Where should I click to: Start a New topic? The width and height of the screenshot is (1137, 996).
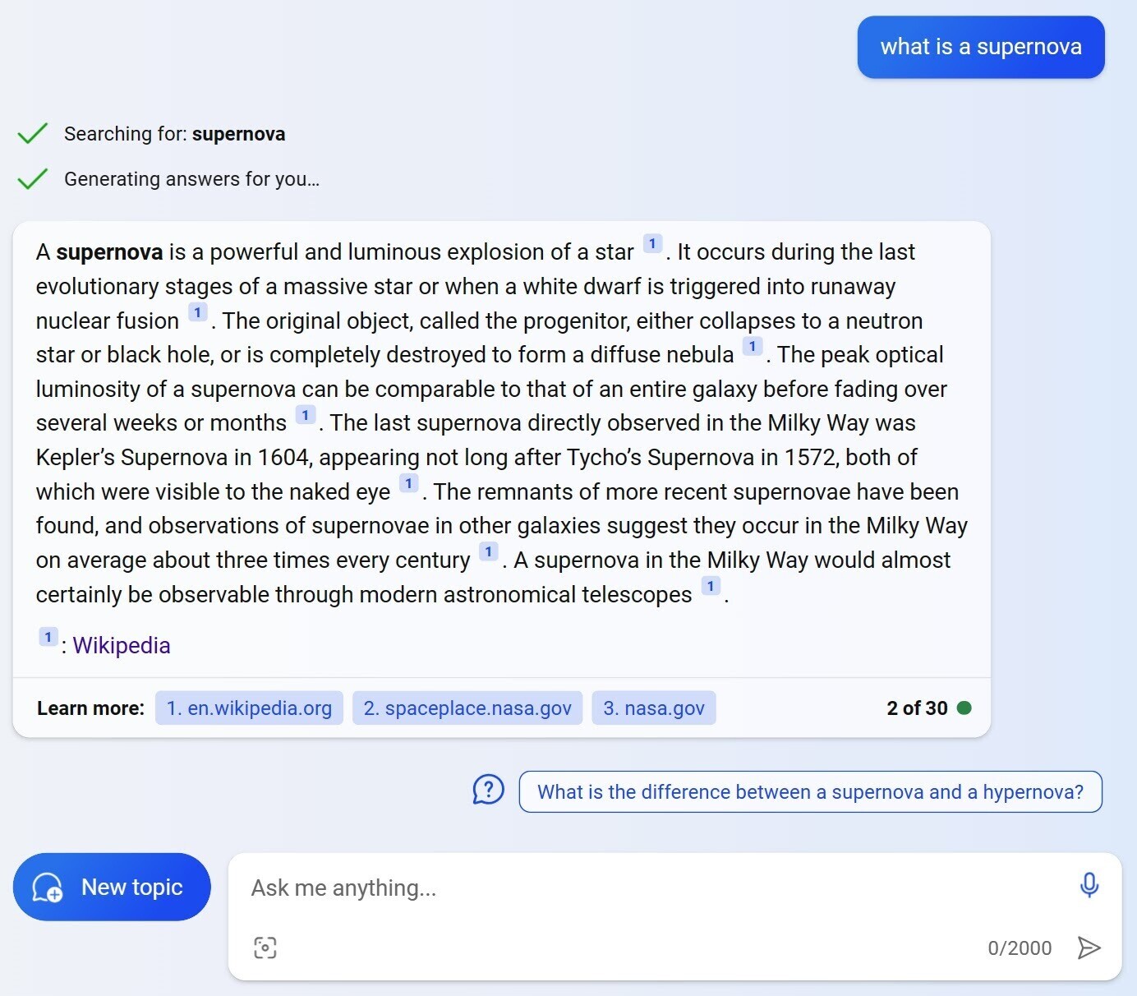[112, 887]
